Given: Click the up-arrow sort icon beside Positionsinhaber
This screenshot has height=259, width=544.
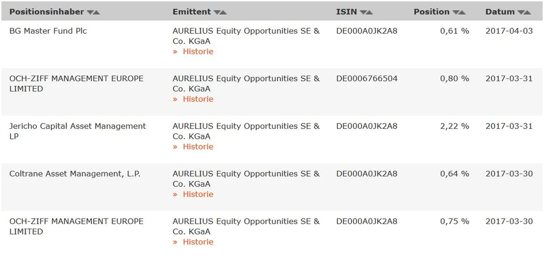Looking at the screenshot, I should click(97, 12).
